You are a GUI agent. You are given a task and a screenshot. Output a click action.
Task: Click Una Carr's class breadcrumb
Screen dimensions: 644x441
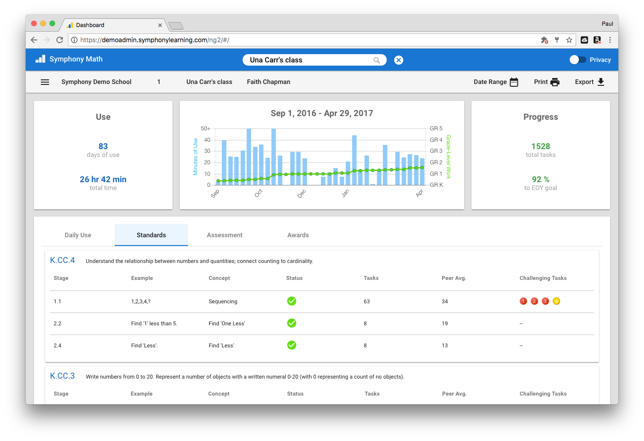pos(209,82)
